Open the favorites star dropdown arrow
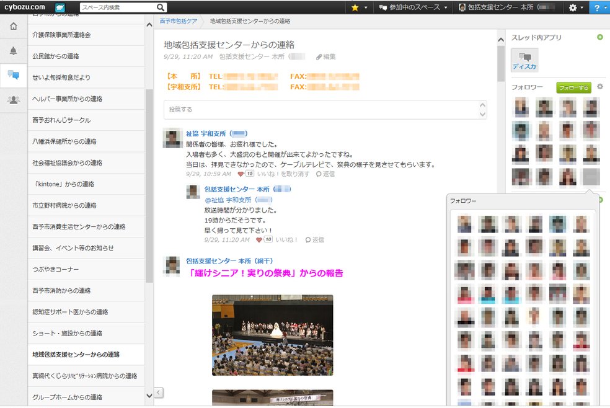610x408 pixels. point(366,7)
